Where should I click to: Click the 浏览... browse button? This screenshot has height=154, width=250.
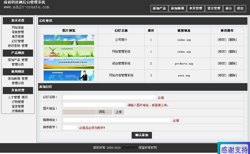tap(104, 112)
